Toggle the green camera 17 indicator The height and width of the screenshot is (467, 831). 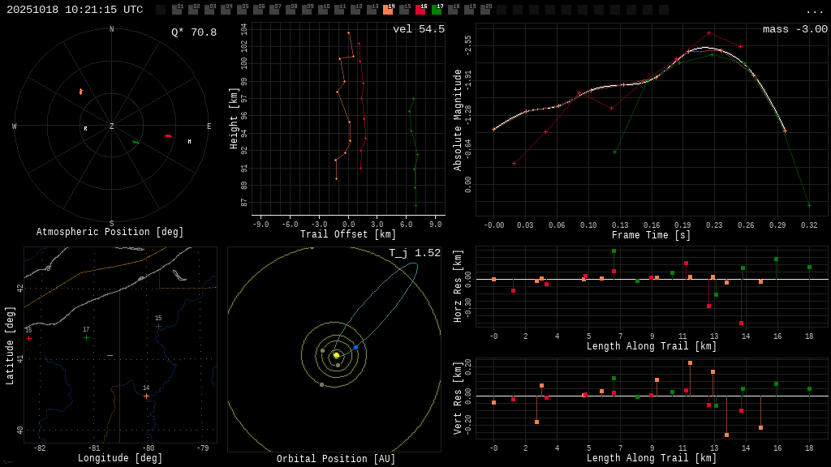[x=437, y=10]
